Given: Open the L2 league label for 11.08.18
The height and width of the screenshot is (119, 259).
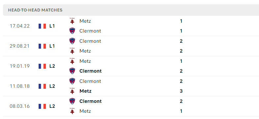Looking at the screenshot, I should [52, 86].
